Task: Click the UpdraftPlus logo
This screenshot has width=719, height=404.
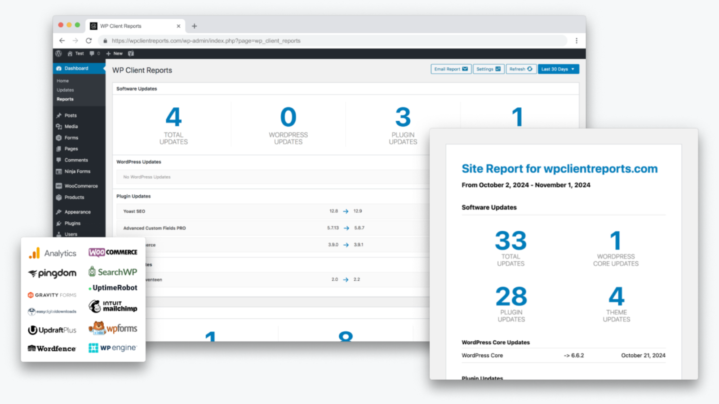Action: click(52, 330)
